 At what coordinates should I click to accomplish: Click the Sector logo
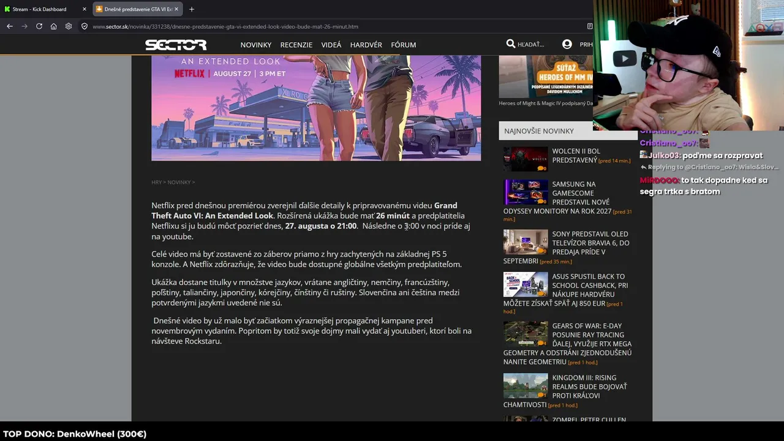[176, 45]
